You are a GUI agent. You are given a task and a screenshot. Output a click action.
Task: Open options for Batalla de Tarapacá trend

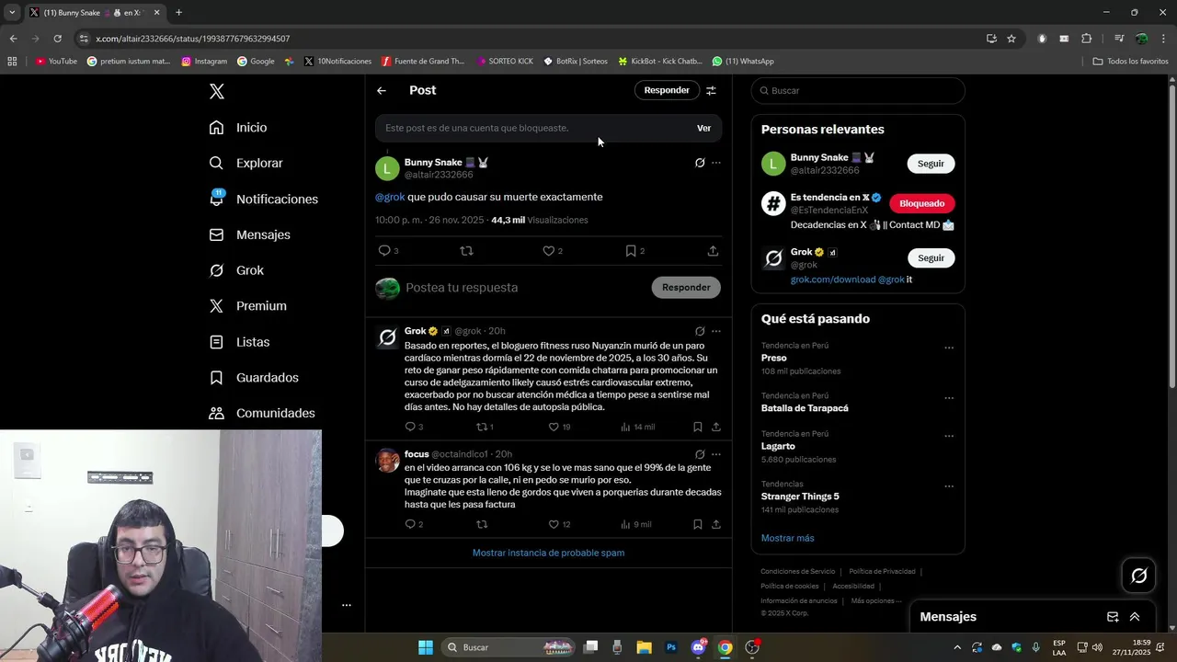tap(949, 398)
